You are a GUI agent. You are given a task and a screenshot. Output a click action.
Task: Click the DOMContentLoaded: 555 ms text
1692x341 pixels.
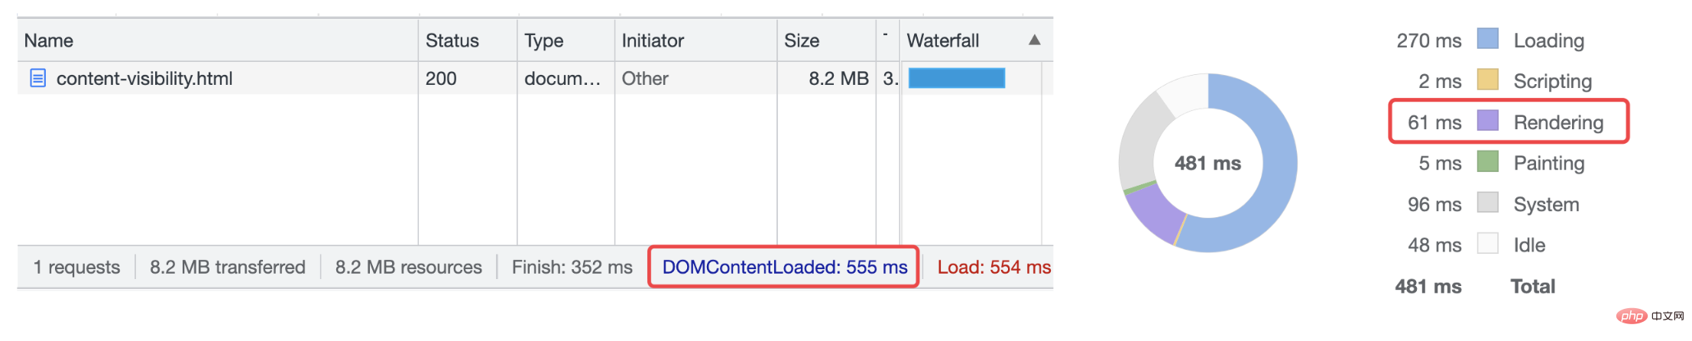coord(784,267)
